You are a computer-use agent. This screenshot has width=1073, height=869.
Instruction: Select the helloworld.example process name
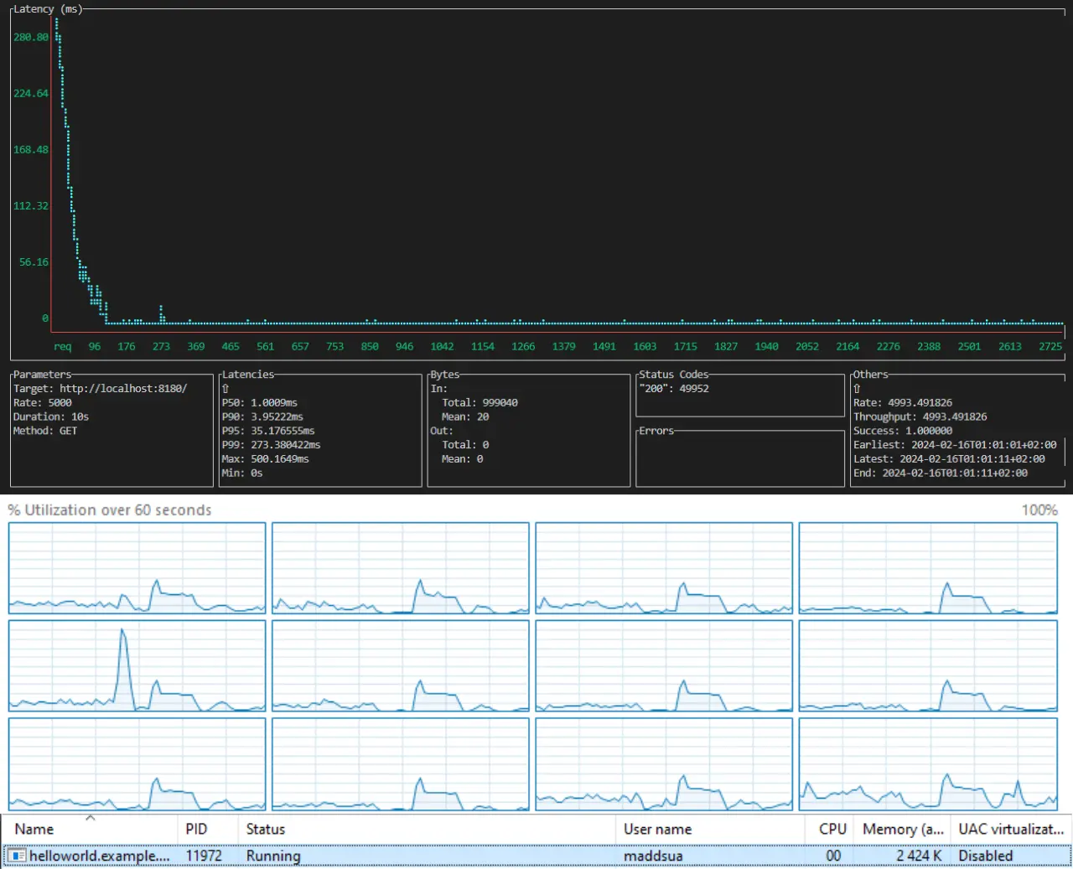100,856
